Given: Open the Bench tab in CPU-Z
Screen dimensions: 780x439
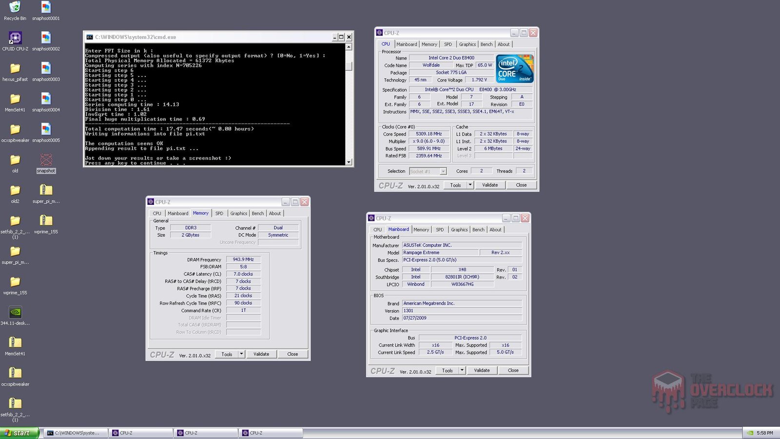Looking at the screenshot, I should (486, 44).
